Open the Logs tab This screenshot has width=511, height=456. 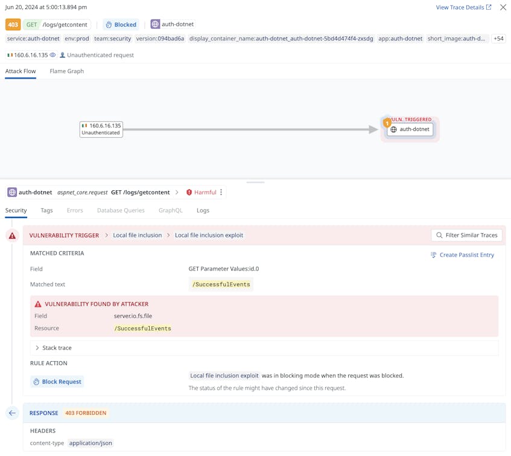[x=202, y=211]
